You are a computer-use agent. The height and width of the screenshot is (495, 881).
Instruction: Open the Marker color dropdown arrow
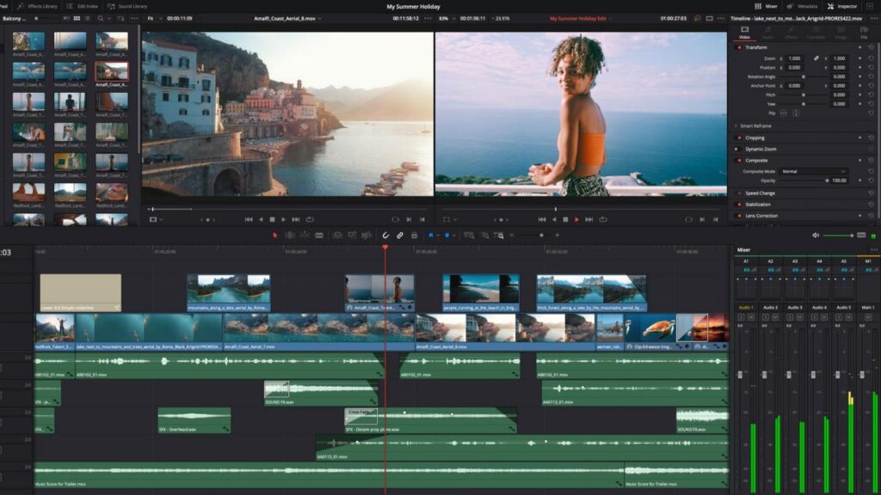pyautogui.click(x=454, y=235)
